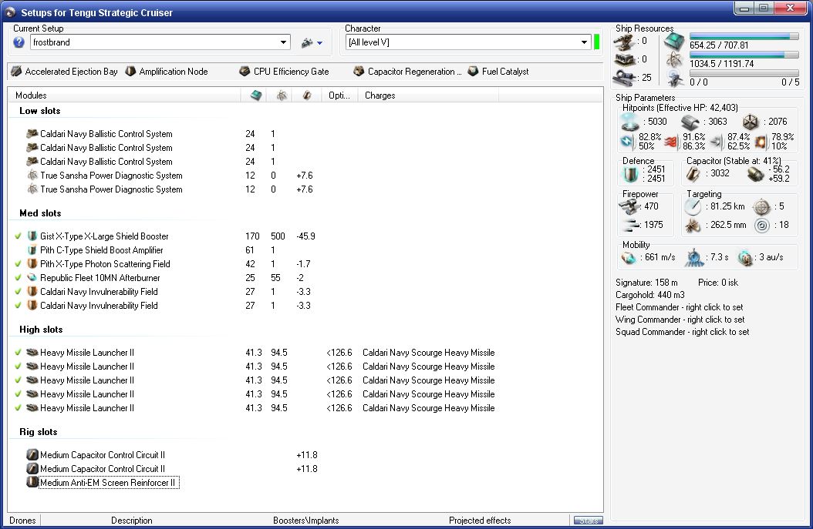Click the targeting range icon at 81.25 km

(693, 206)
